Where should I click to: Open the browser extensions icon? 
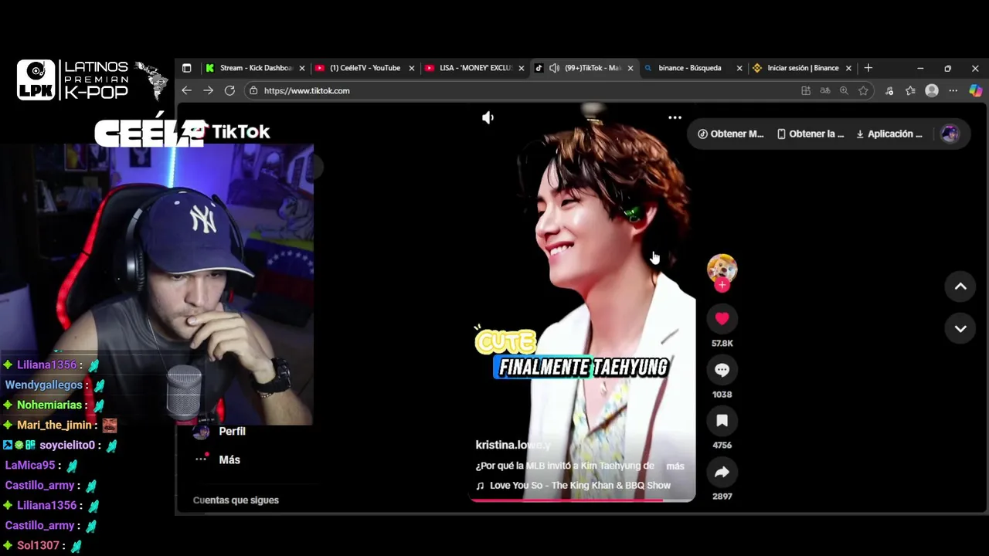889,90
